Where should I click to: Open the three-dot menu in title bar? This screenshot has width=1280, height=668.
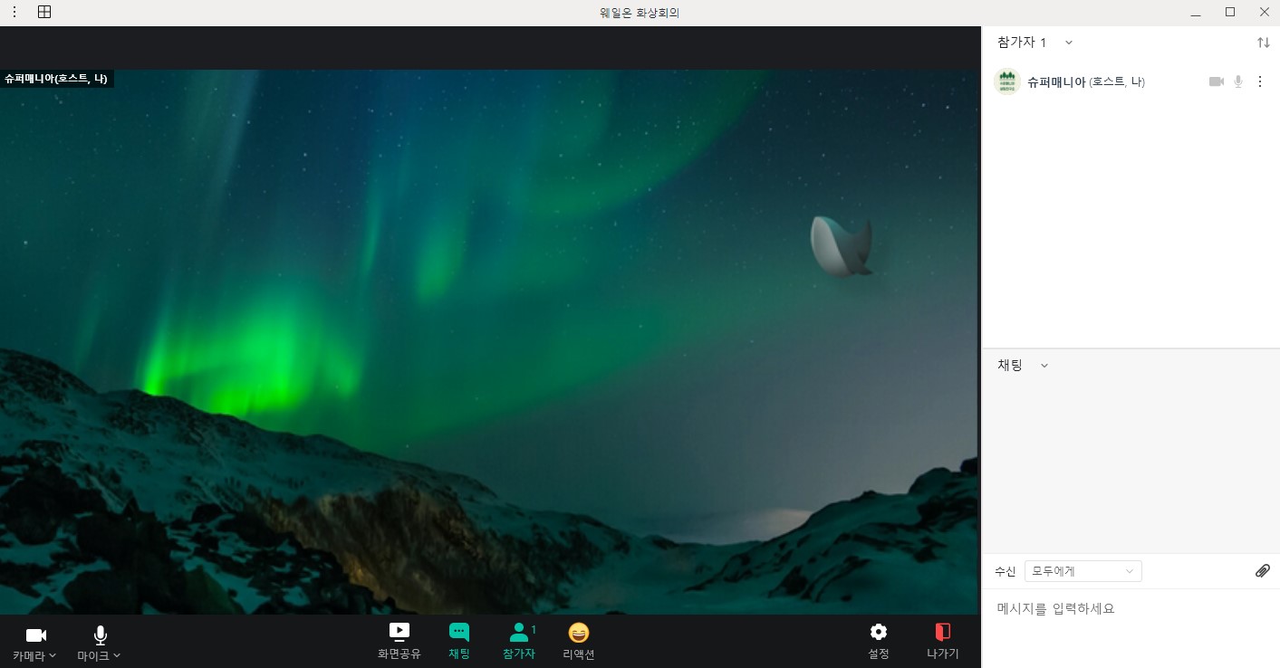(14, 12)
